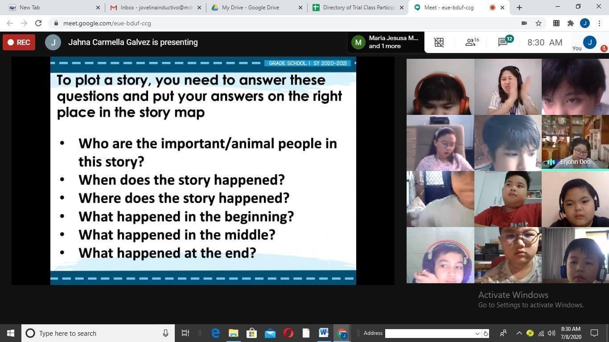Open the Chrome extensions puzzle icon
Image resolution: width=609 pixels, height=342 pixels.
click(x=570, y=23)
